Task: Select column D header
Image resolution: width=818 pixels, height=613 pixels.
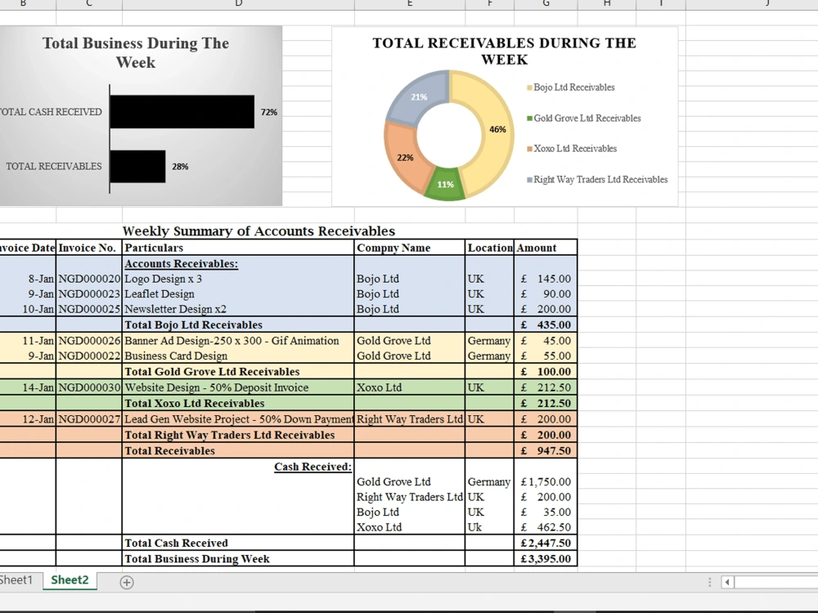Action: [x=238, y=4]
